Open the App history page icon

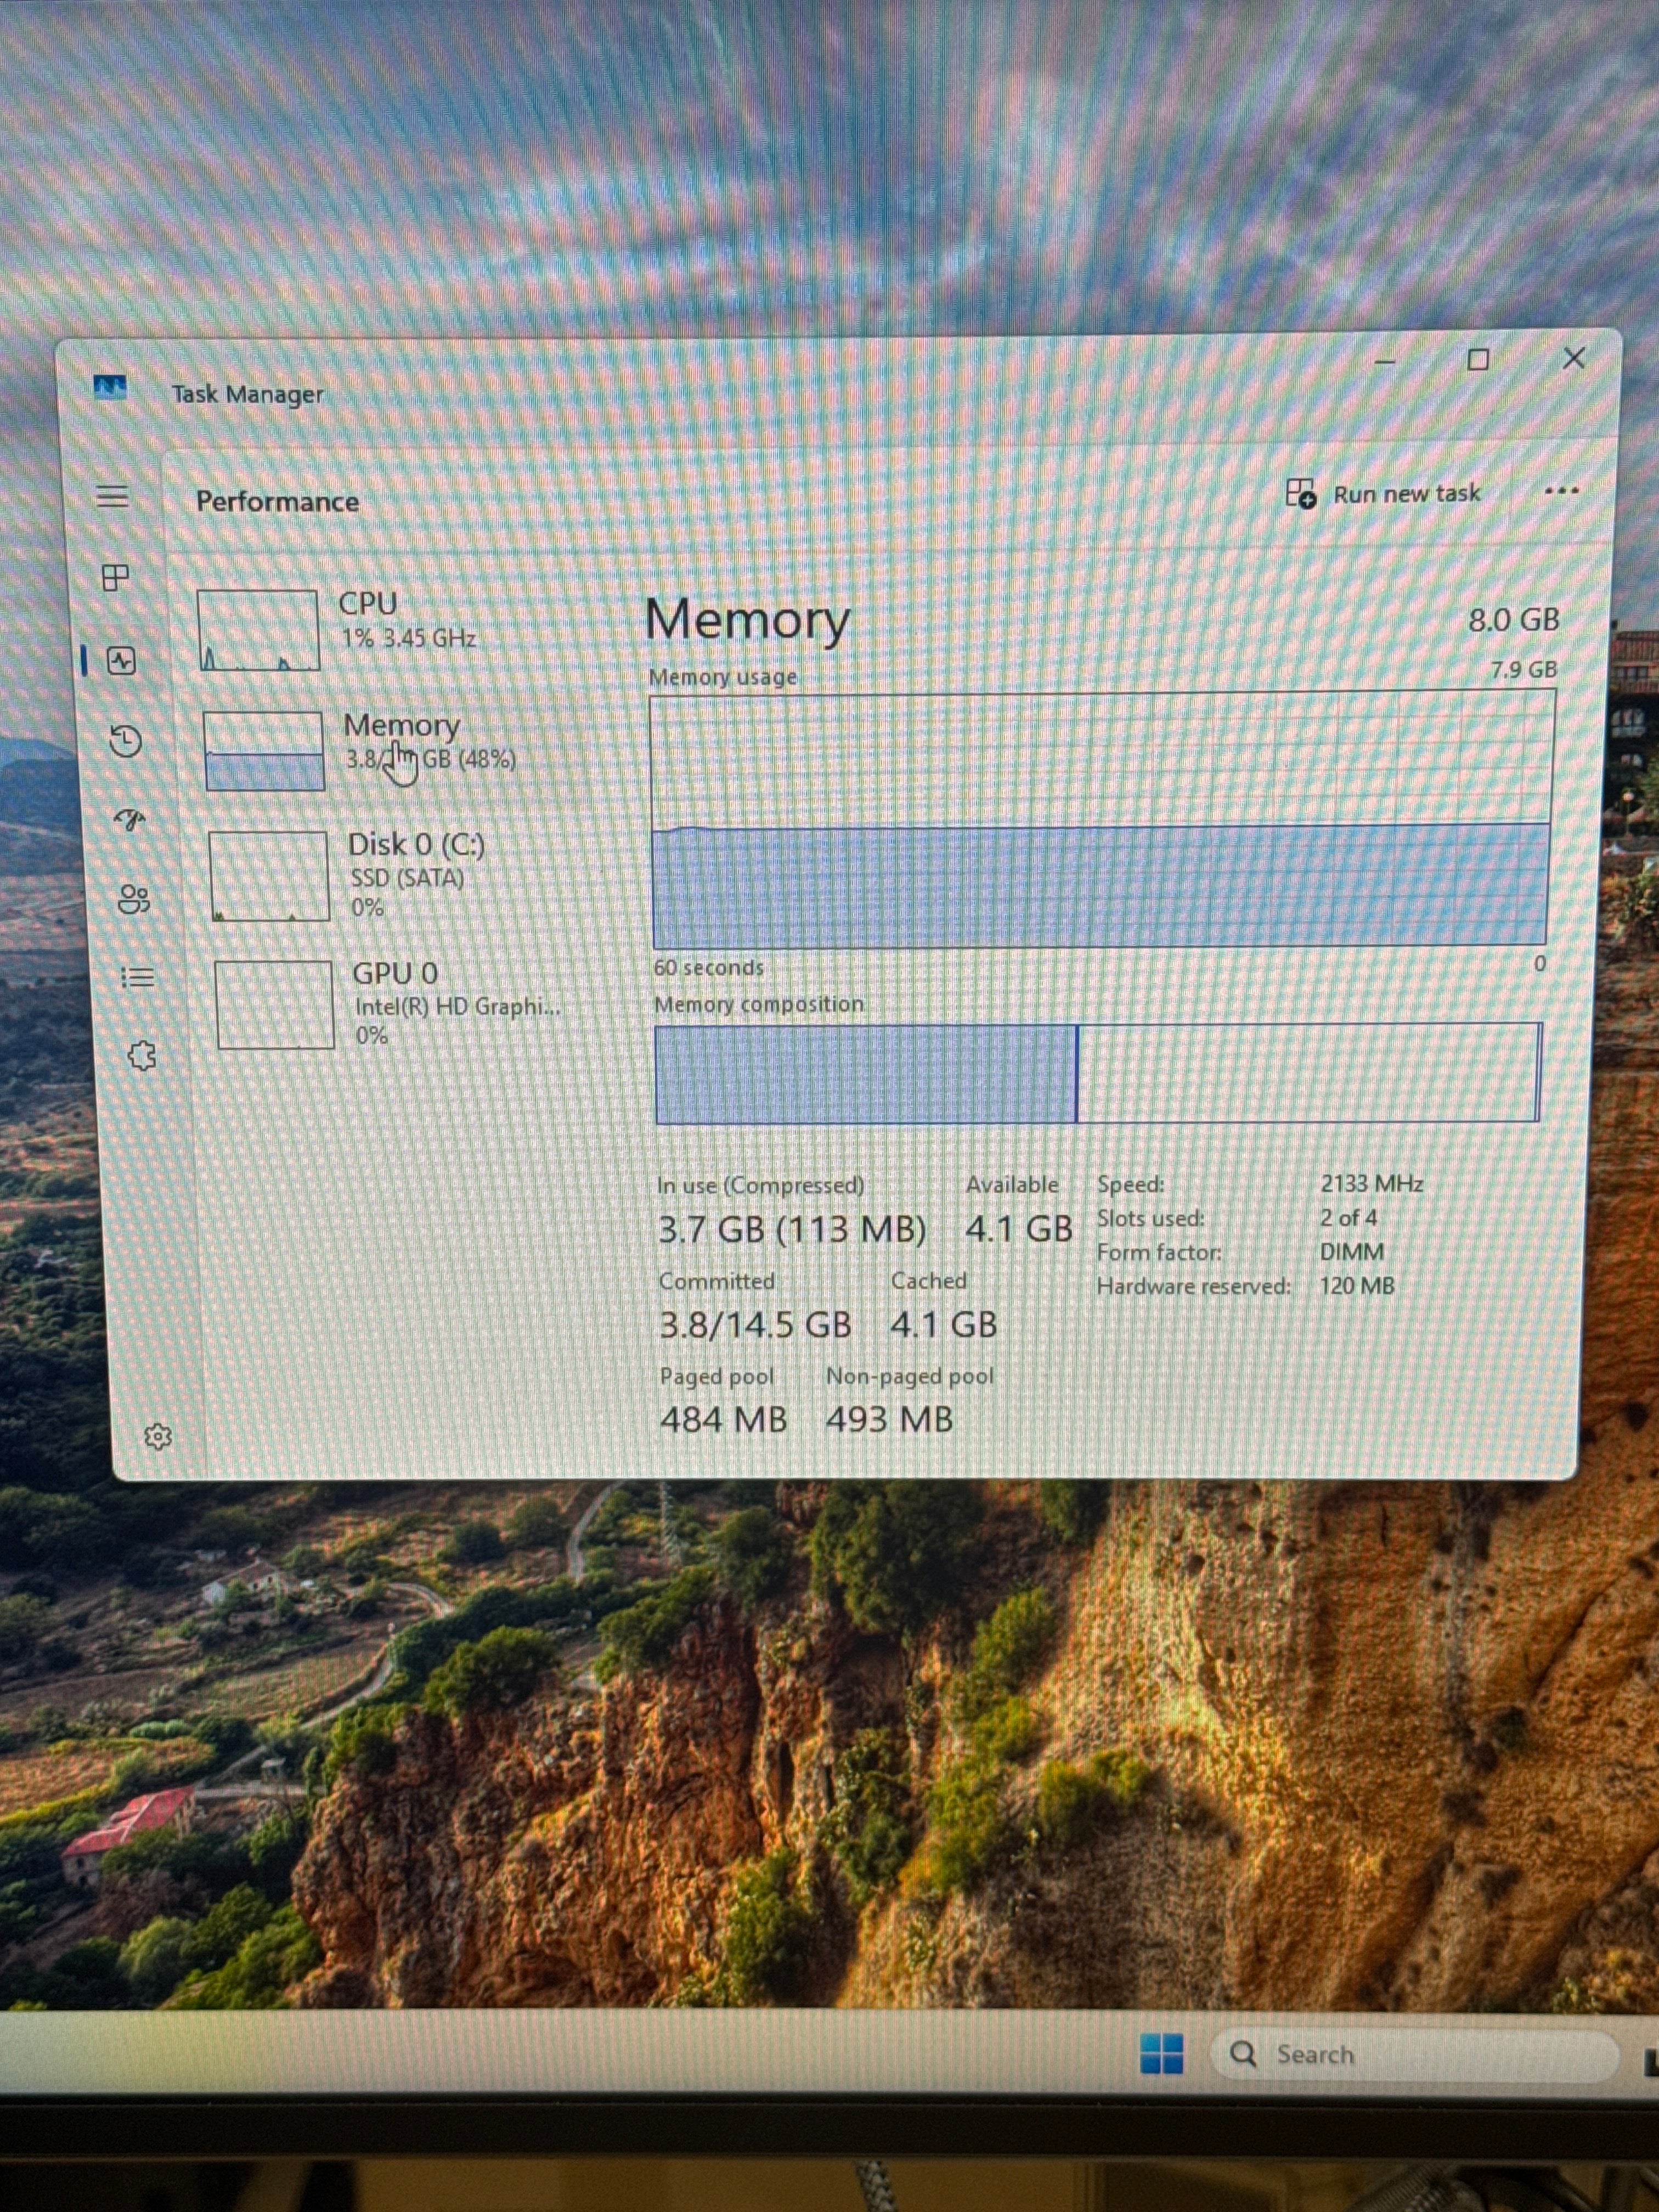pos(126,740)
